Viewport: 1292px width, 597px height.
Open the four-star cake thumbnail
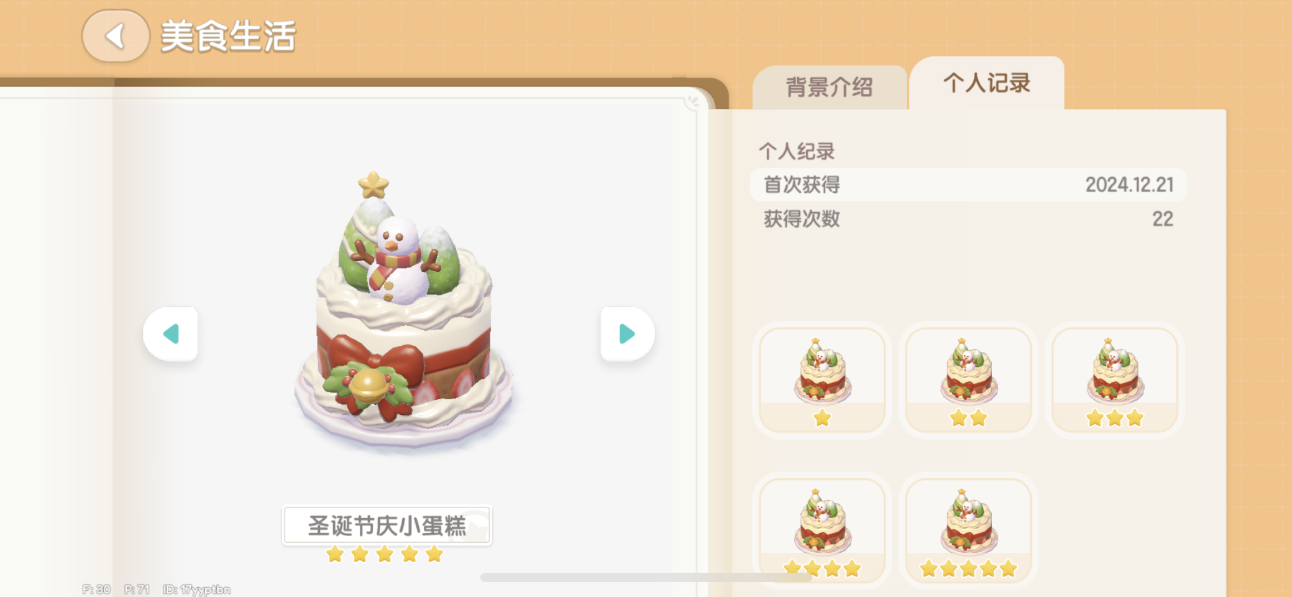coord(822,530)
